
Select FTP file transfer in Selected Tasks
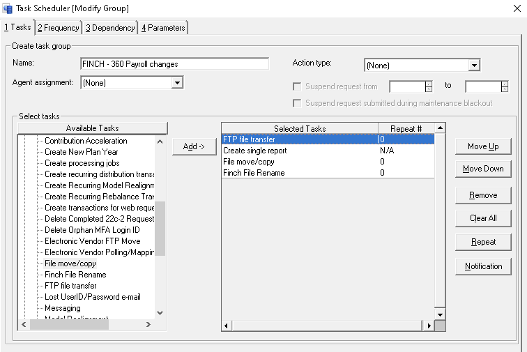pos(300,139)
